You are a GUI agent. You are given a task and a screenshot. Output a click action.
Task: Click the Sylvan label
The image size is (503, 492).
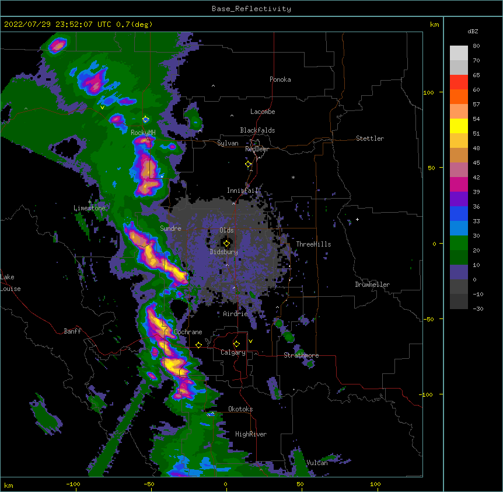[x=228, y=143]
